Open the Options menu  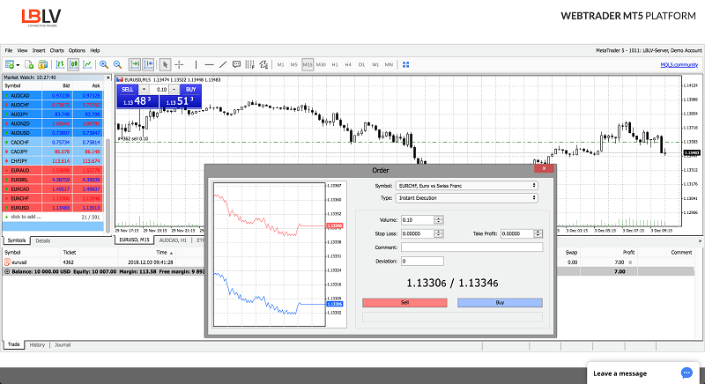click(77, 50)
